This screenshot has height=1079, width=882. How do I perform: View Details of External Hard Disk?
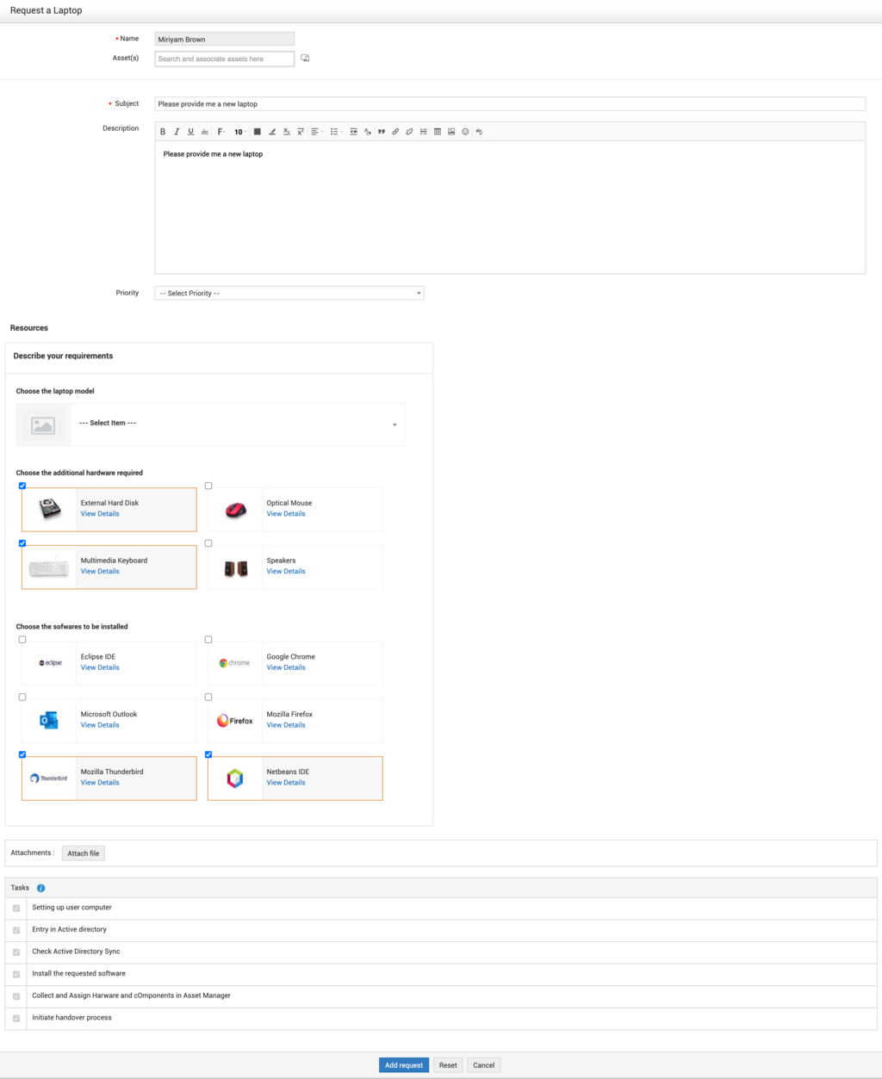coord(100,514)
